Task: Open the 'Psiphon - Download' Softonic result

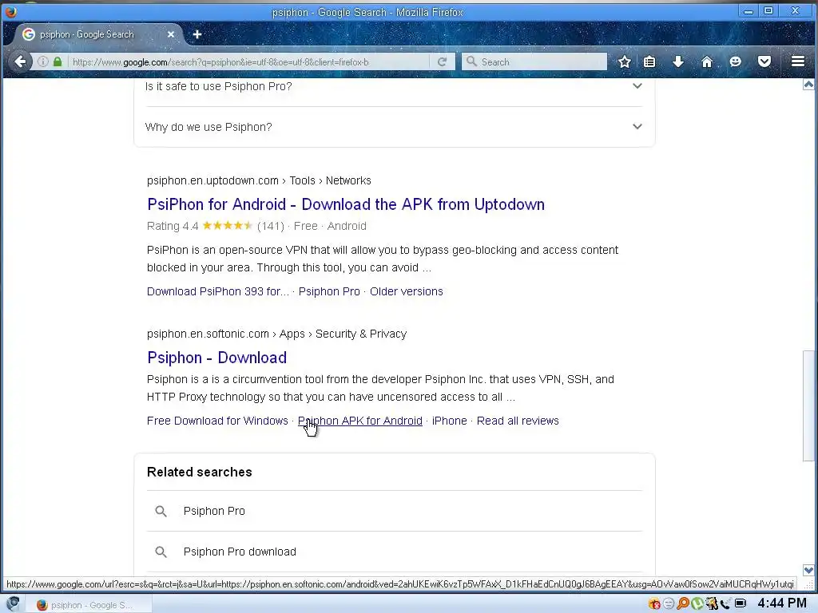Action: pos(217,358)
